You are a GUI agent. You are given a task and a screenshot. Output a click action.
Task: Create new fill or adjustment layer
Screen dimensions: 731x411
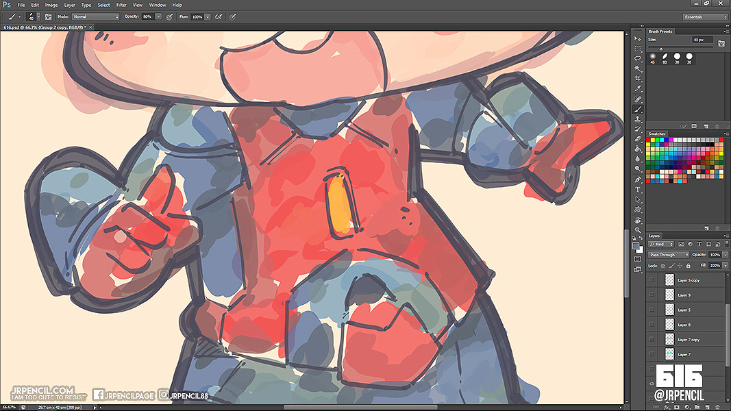pyautogui.click(x=686, y=408)
